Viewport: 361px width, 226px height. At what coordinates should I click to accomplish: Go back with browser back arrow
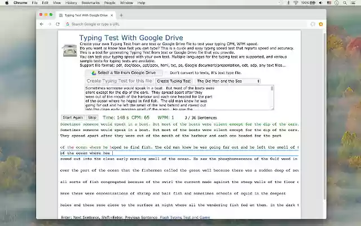[x=41, y=24]
